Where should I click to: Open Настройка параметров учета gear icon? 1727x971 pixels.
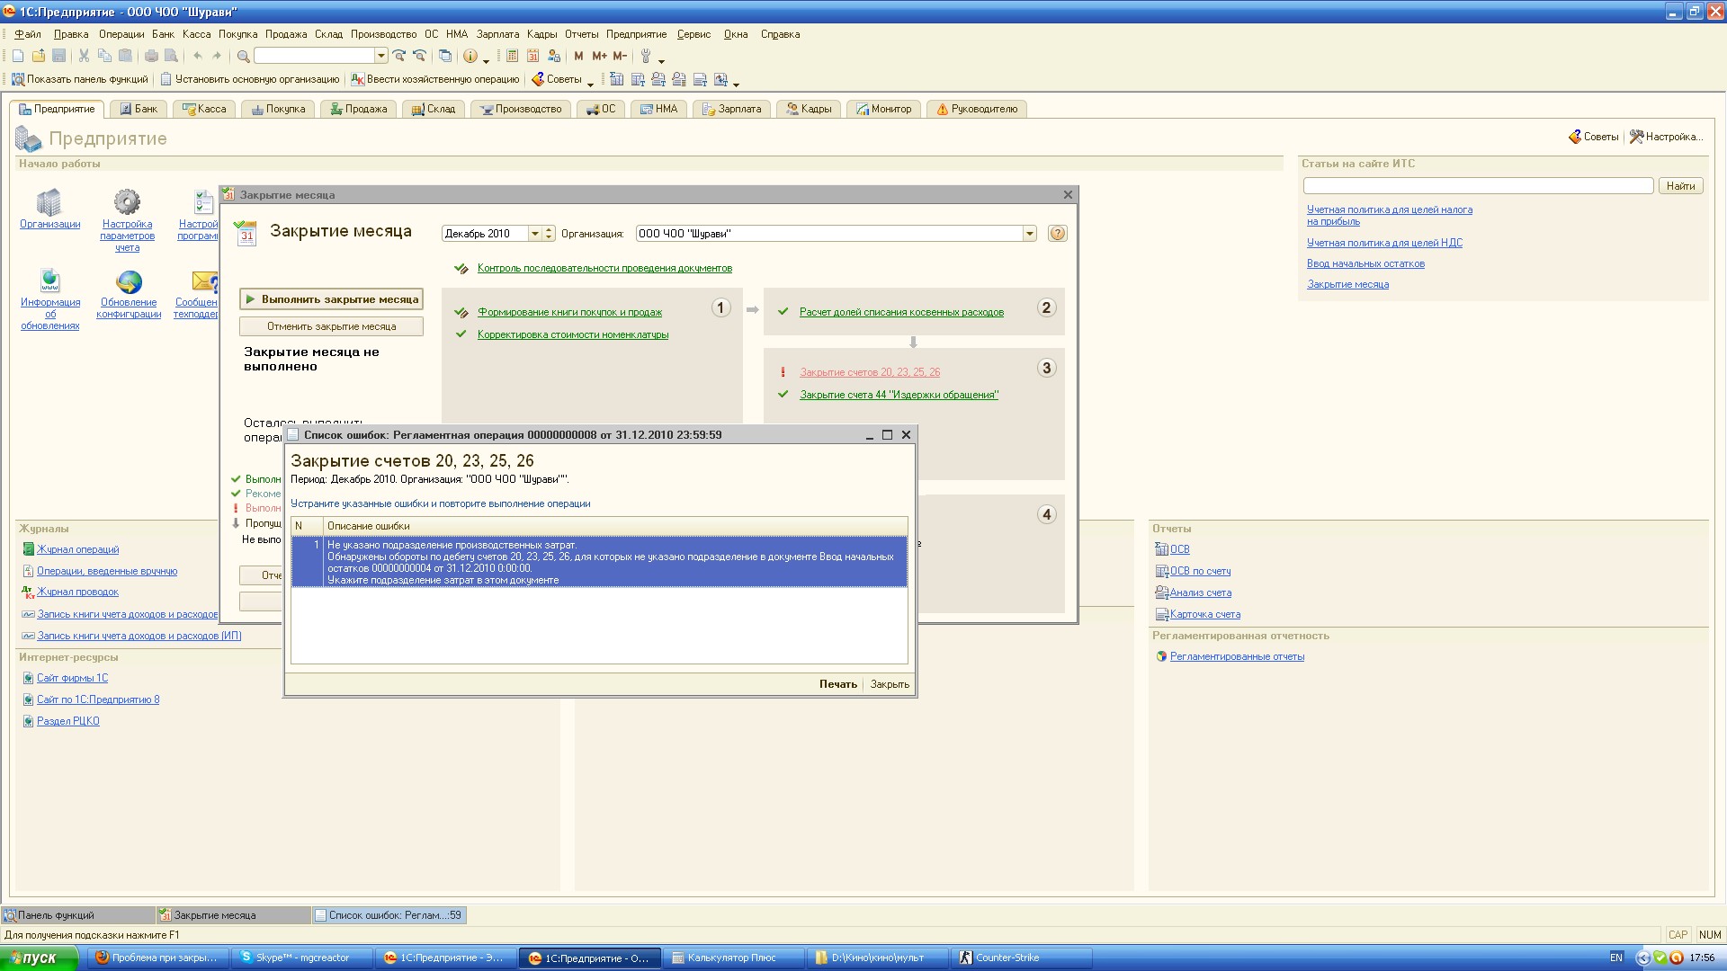127,203
